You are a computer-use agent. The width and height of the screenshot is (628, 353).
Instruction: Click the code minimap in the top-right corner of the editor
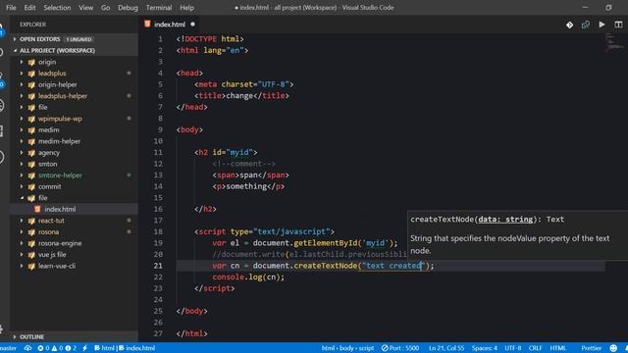pyautogui.click(x=614, y=42)
